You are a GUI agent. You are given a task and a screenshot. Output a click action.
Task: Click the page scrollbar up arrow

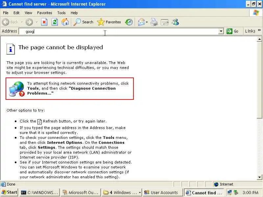tap(259, 39)
